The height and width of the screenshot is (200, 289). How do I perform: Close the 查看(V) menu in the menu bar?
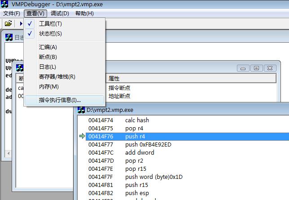point(35,13)
